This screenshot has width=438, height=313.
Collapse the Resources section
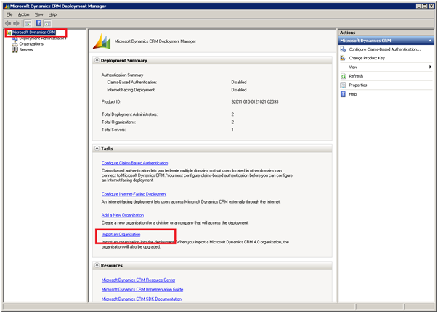97,266
